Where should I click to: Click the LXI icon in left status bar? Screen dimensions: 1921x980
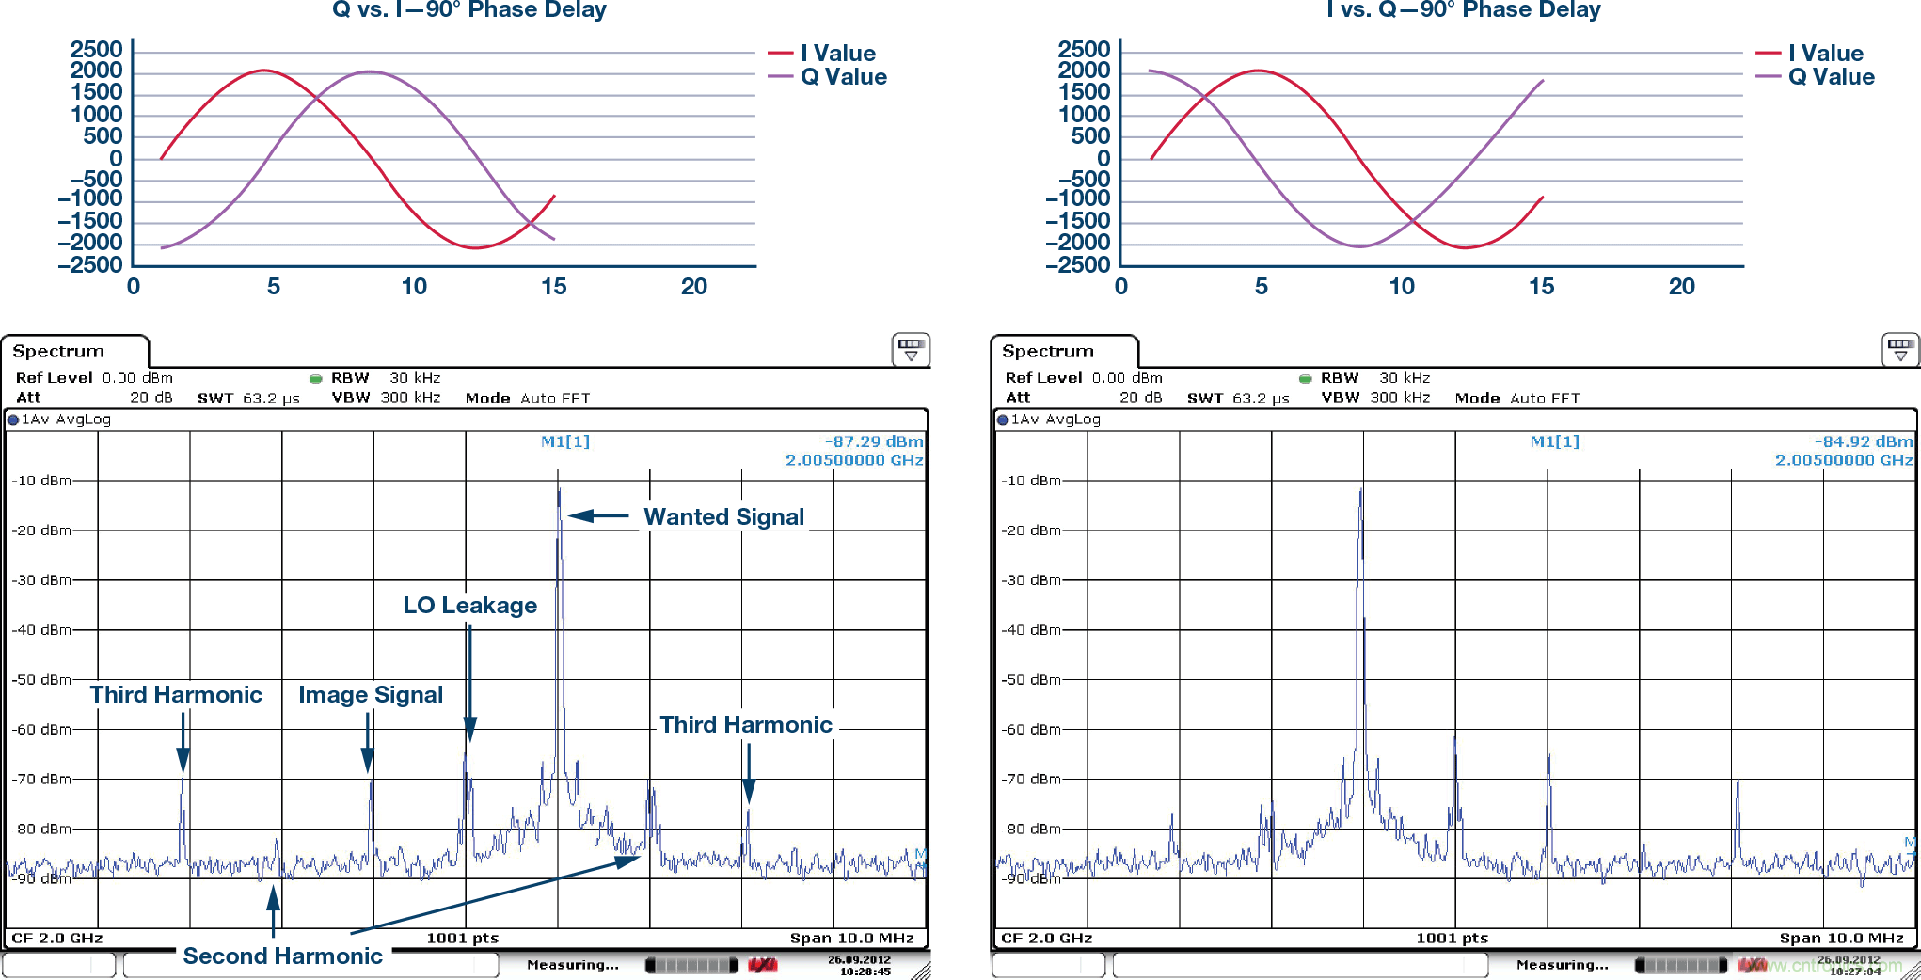(x=762, y=965)
